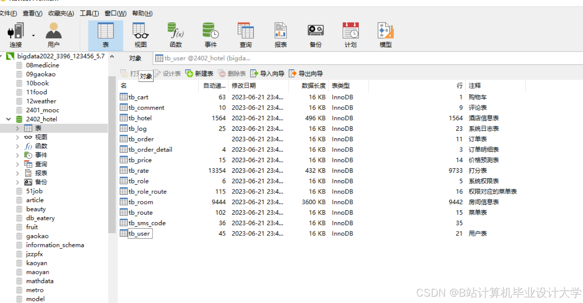This screenshot has height=303, width=583.
Task: Open the 工具 menu
Action: [x=89, y=13]
